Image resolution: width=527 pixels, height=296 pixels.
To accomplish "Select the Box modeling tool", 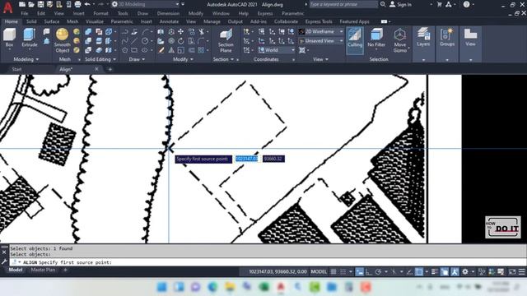I will [9, 38].
